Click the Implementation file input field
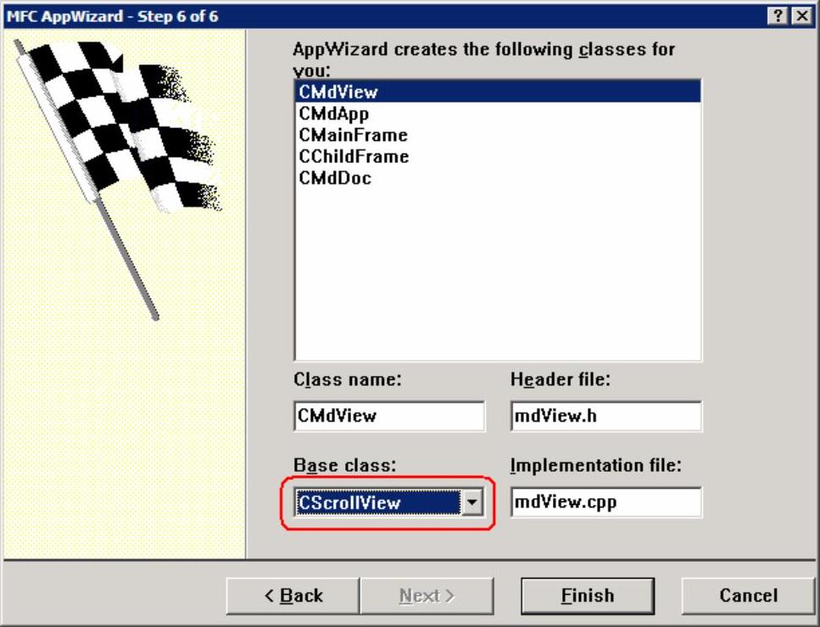820x627 pixels. pos(606,502)
